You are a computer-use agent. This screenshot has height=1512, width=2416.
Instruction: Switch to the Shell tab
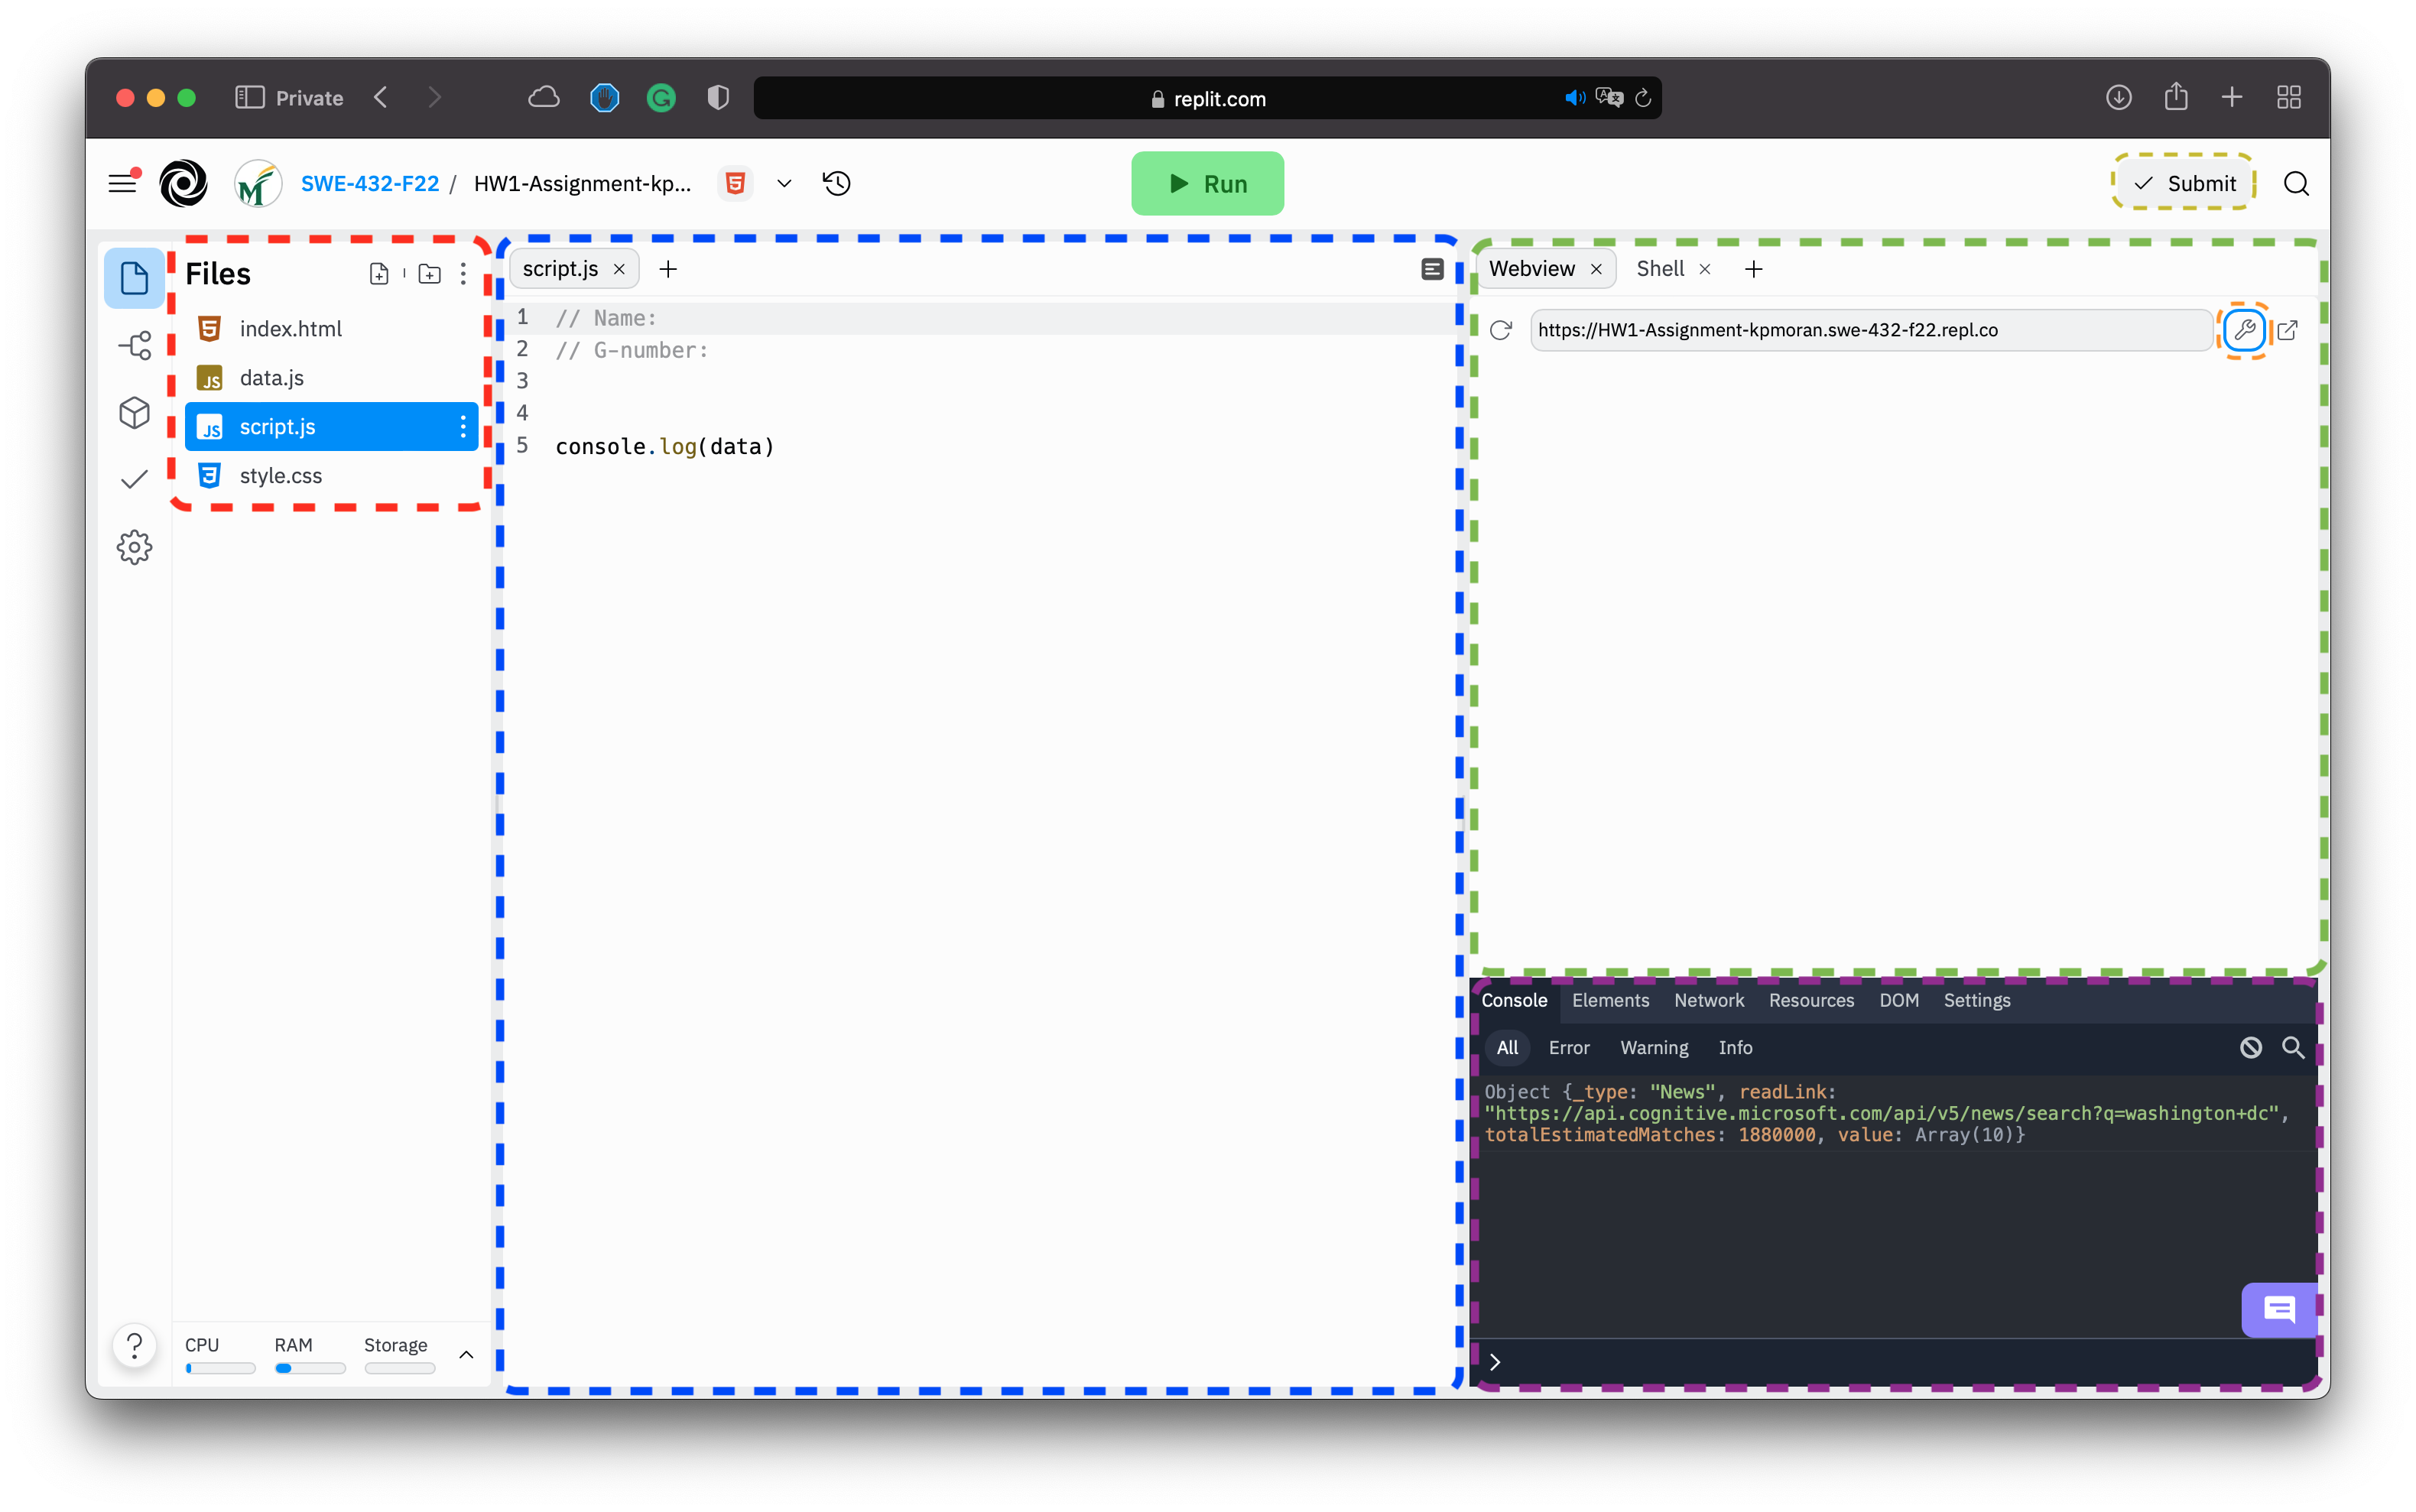click(1660, 269)
